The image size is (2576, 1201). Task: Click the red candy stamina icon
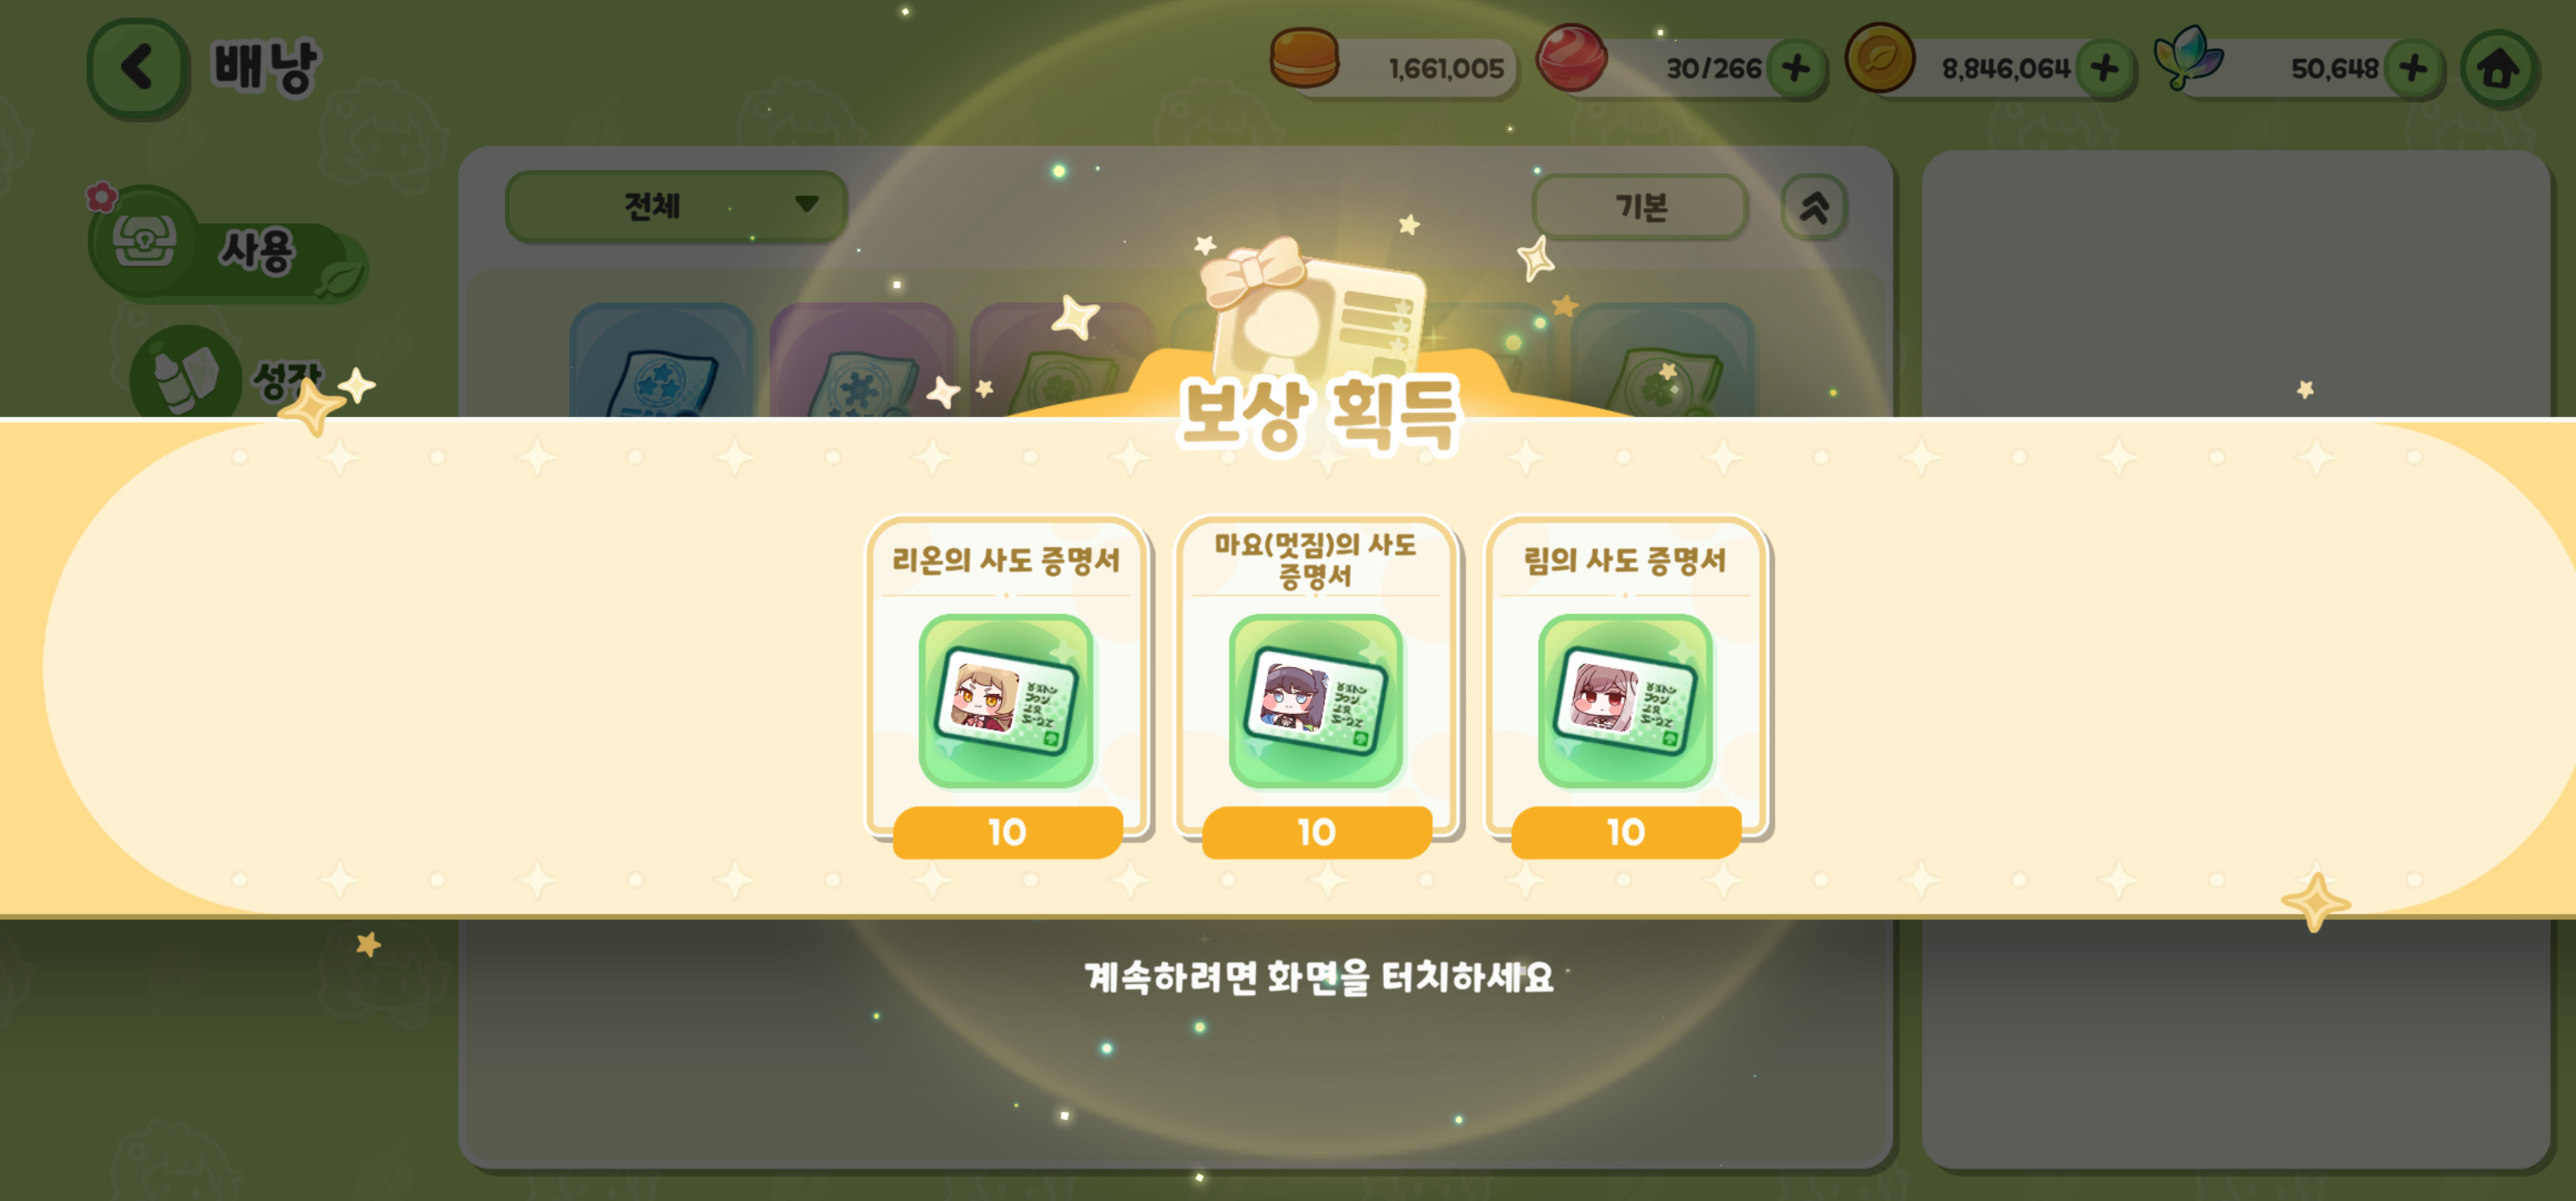(1571, 58)
